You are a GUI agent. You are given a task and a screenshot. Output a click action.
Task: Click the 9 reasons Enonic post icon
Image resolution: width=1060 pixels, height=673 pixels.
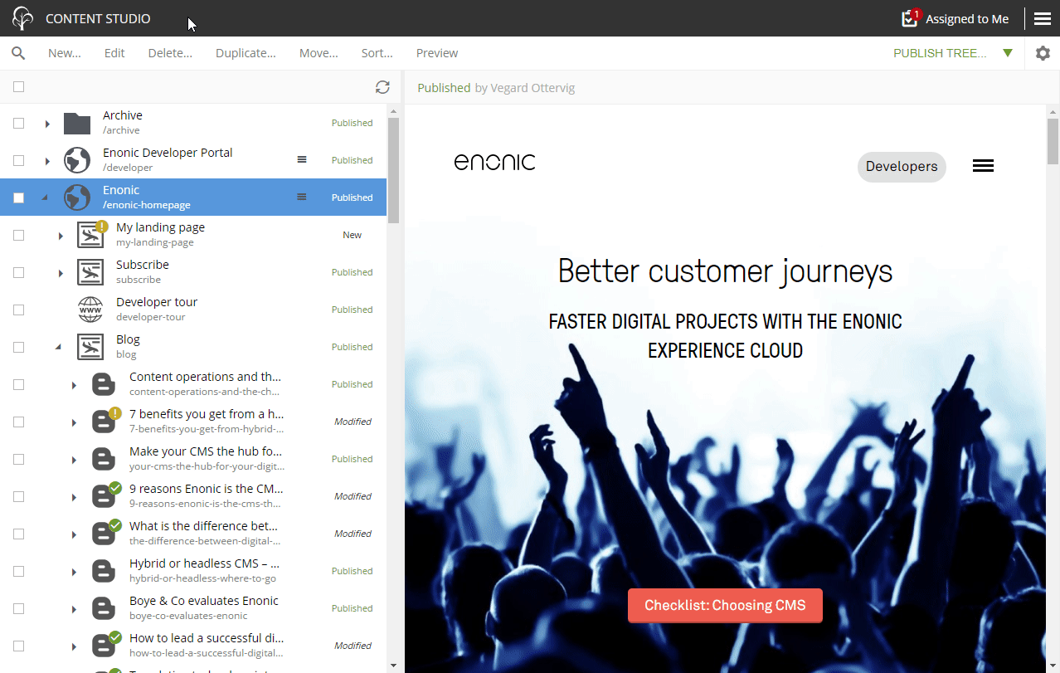click(105, 495)
